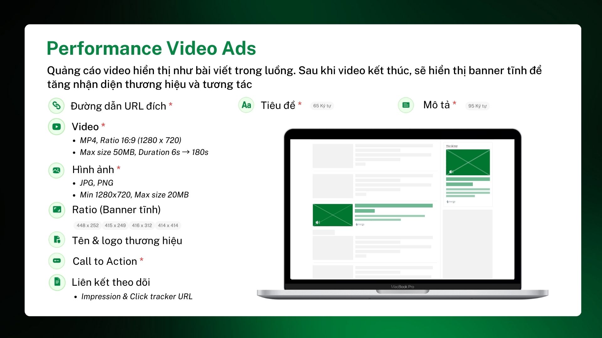Viewport: 602px width, 338px height.
Task: Click the brand flag icon next to Tên & logo thương hiệu
Action: [x=57, y=240]
